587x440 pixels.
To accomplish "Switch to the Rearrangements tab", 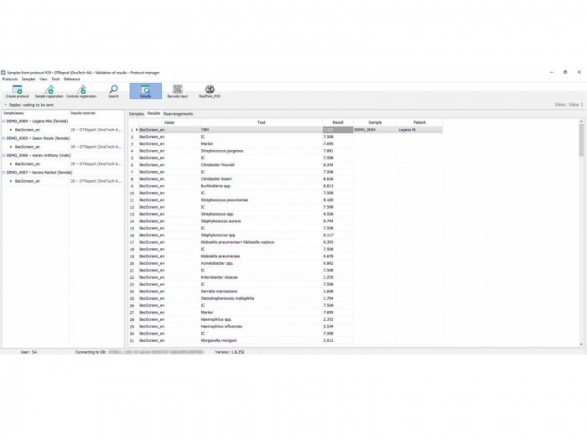I will [178, 113].
